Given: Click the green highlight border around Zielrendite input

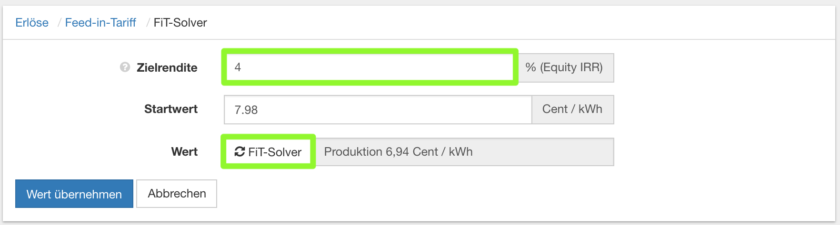Looking at the screenshot, I should click(370, 50).
